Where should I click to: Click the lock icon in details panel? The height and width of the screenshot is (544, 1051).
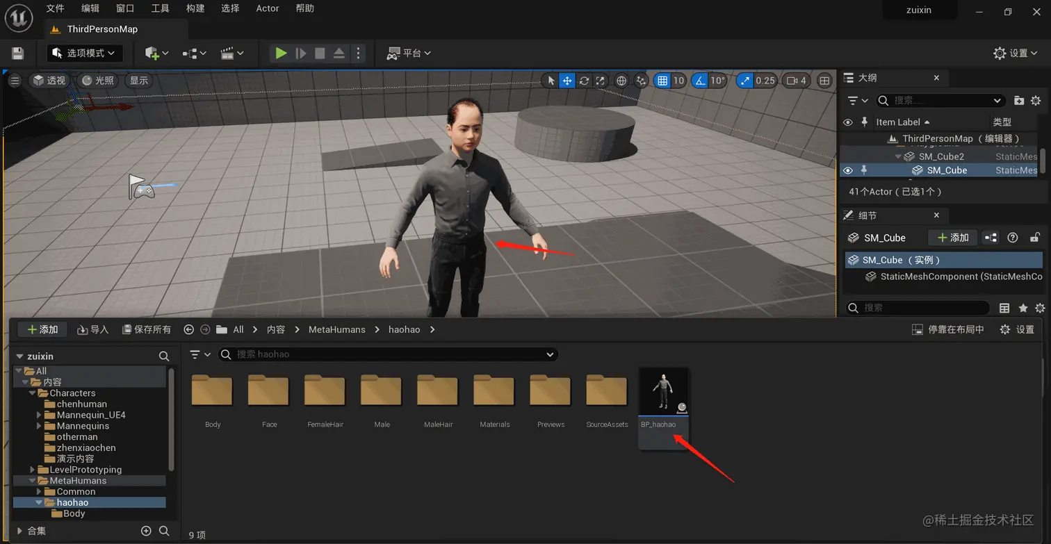click(x=1035, y=238)
